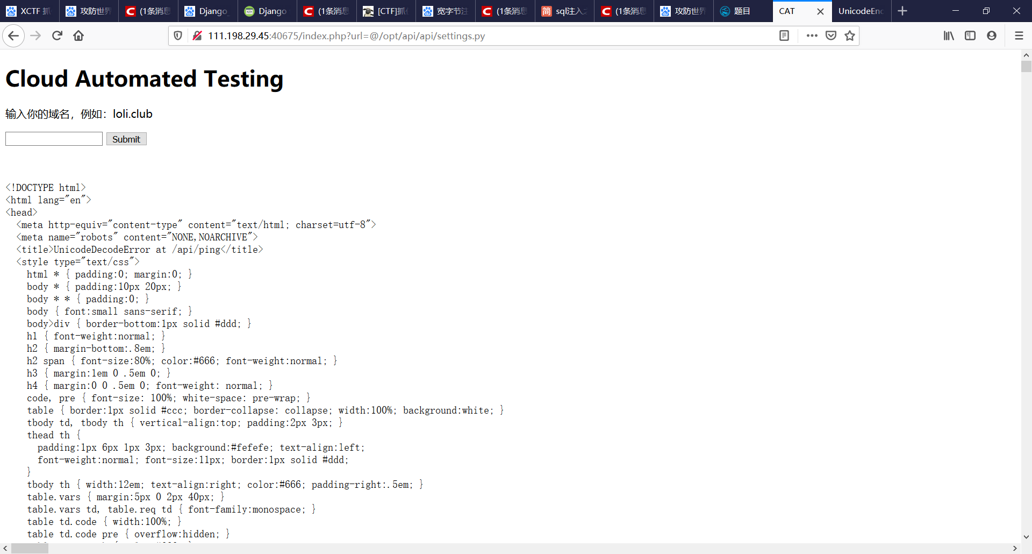
Task: Reload the current page
Action: coord(57,36)
